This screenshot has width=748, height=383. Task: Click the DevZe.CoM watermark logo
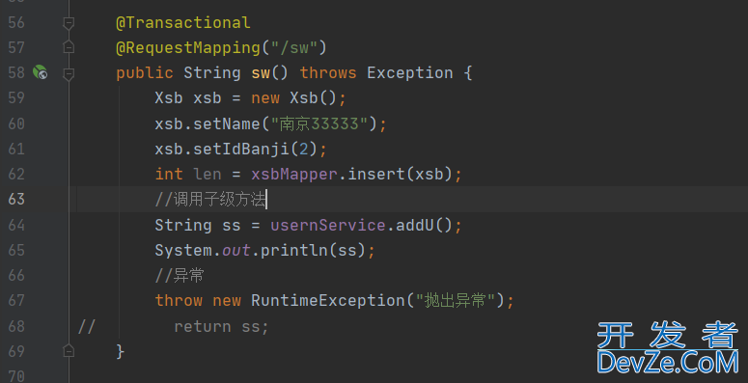pyautogui.click(x=667, y=347)
